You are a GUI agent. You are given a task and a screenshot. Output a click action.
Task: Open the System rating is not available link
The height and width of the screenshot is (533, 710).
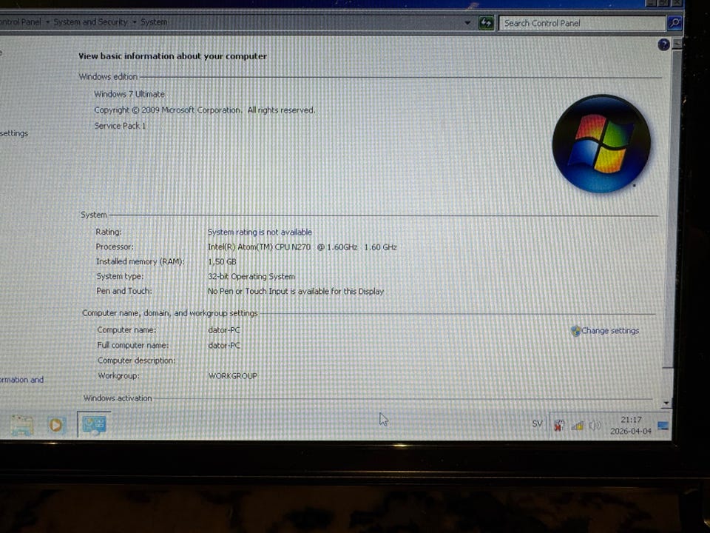click(260, 232)
